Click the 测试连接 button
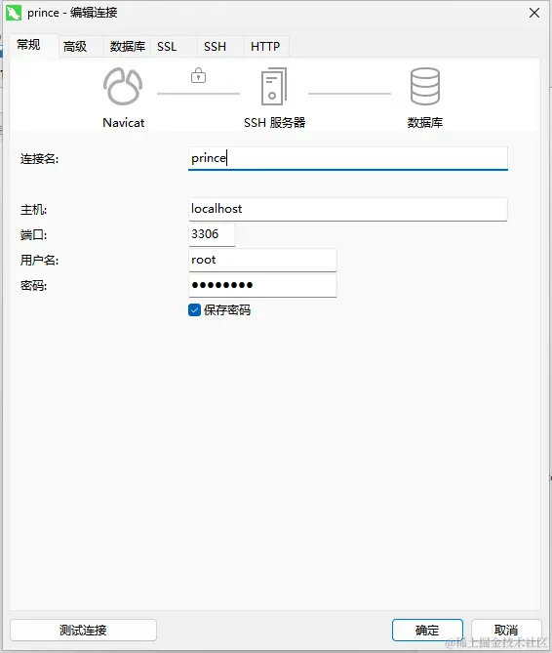 (83, 630)
